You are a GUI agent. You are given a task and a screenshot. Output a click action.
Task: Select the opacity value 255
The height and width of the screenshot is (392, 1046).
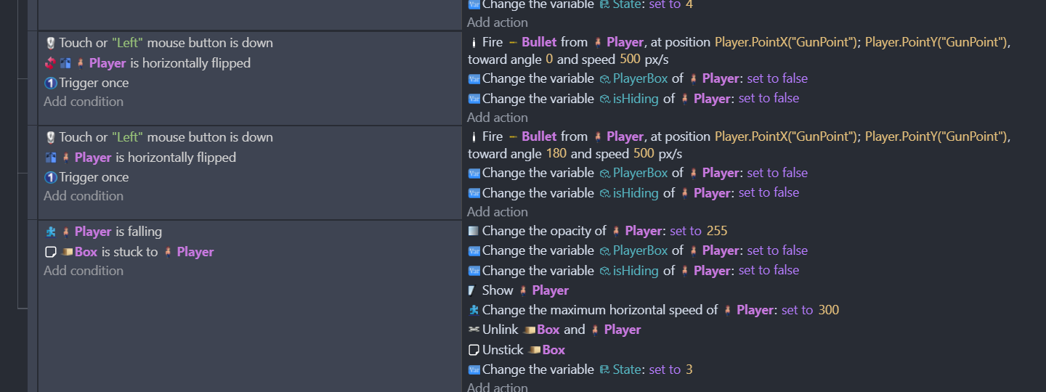click(x=717, y=231)
